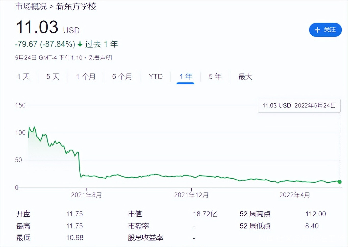Show the 最大 full history range
The height and width of the screenshot is (247, 348).
245,77
